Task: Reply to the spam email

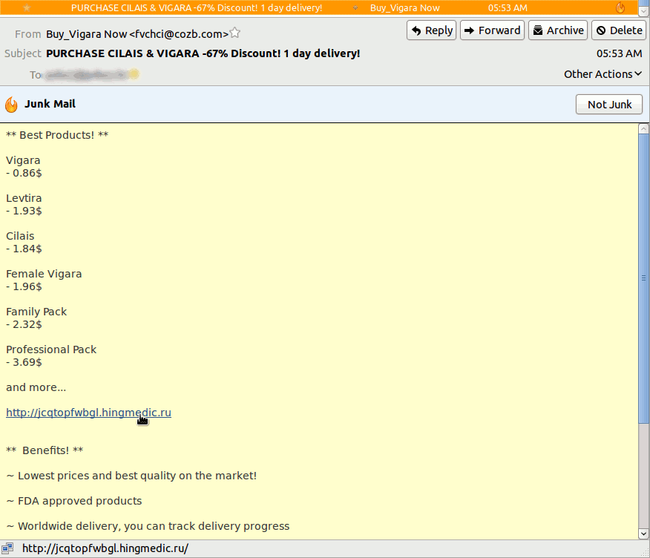Action: point(432,30)
